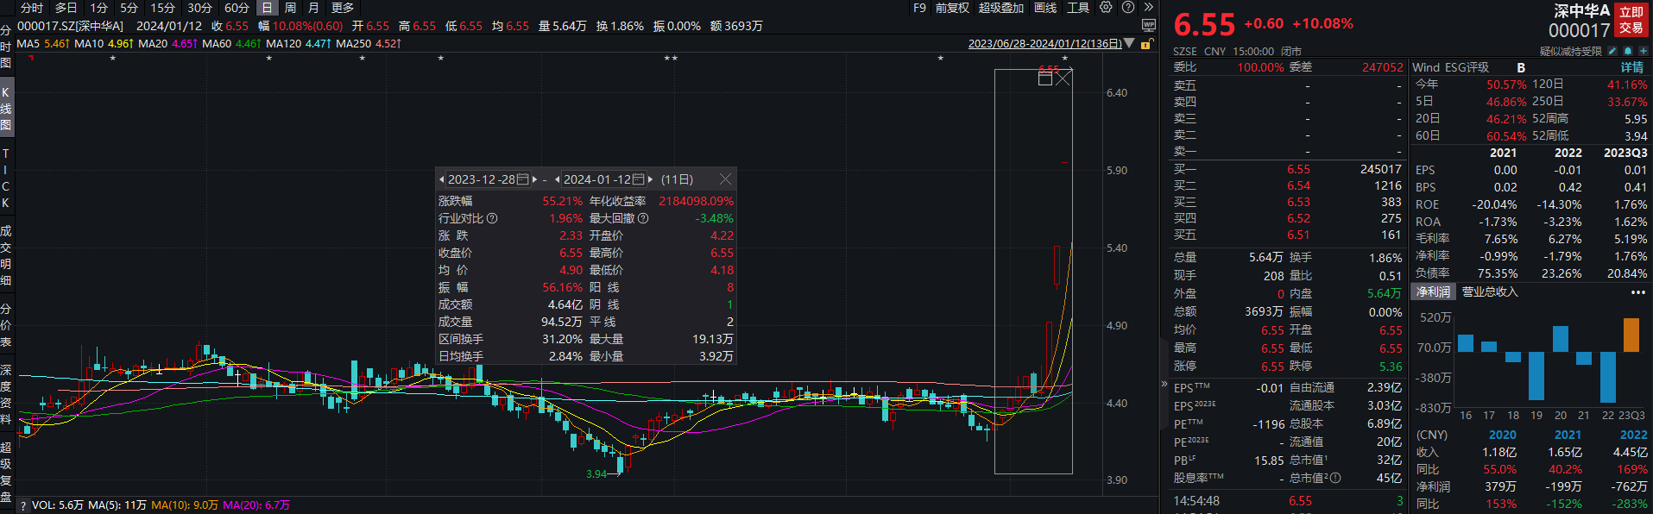Show help for 总市值2 row

coord(1335,478)
